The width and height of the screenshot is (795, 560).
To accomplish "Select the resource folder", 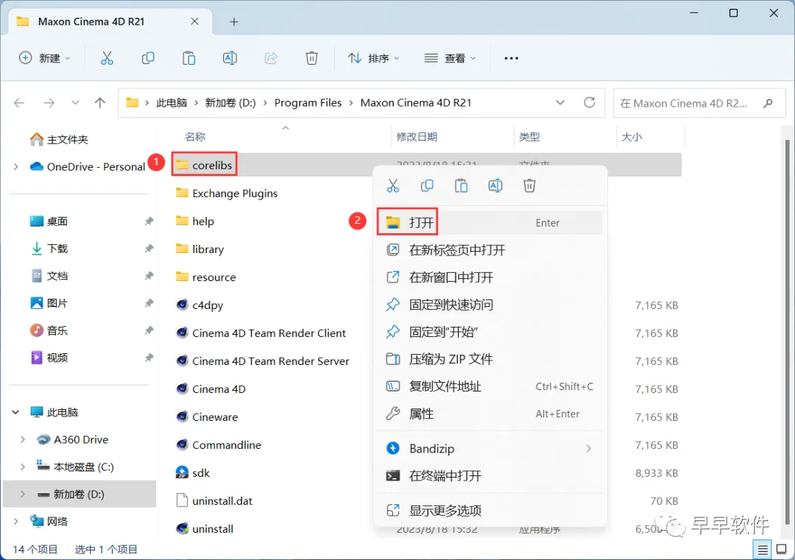I will pyautogui.click(x=206, y=277).
